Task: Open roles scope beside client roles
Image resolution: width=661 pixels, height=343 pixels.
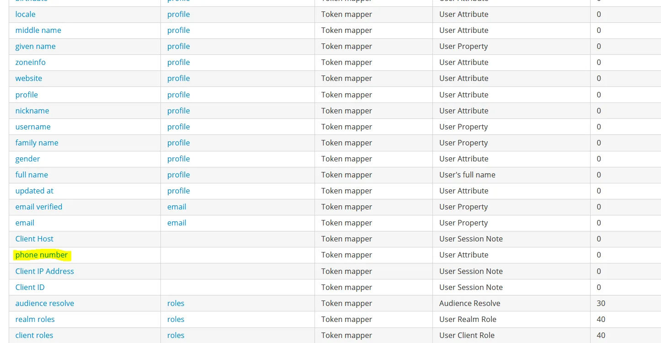Action: pos(176,335)
